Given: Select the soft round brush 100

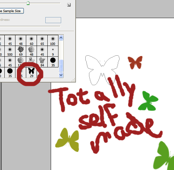Looking at the screenshot, I should [53, 40].
